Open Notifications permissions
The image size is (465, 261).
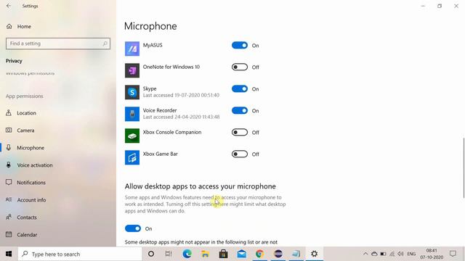(x=31, y=183)
